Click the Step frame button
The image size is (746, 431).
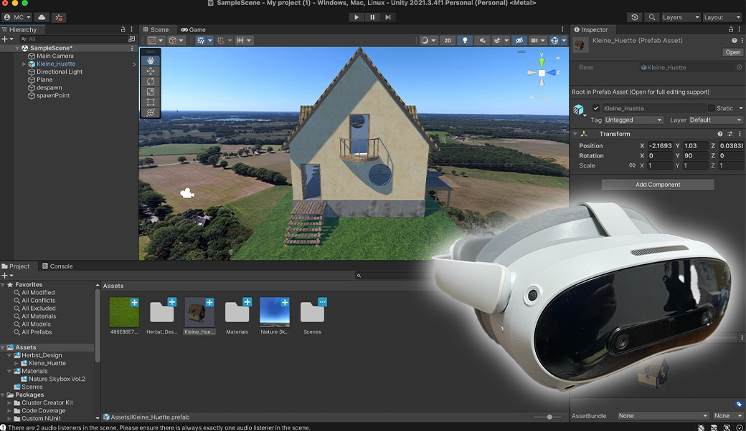click(x=388, y=17)
